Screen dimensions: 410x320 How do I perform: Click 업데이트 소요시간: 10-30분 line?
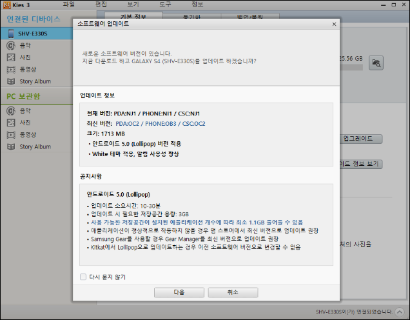(x=124, y=206)
